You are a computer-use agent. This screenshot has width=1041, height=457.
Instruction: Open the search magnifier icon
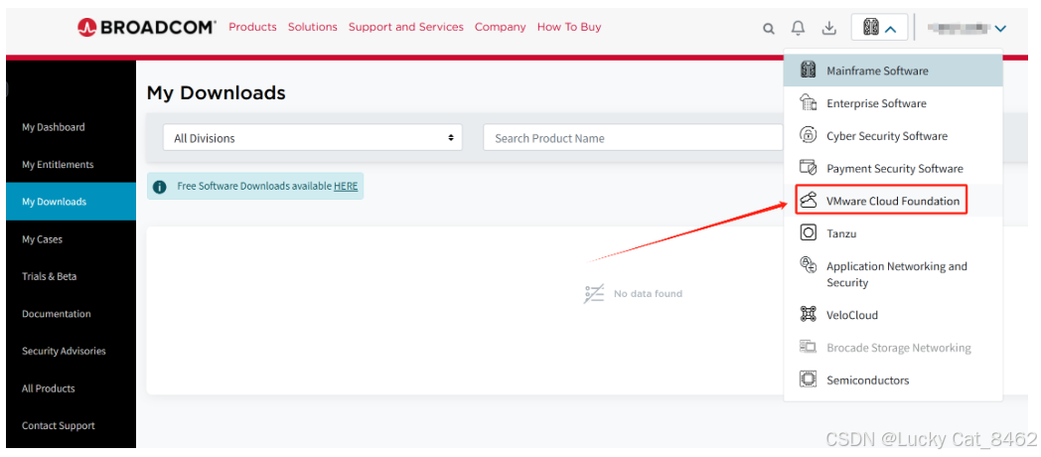point(769,29)
